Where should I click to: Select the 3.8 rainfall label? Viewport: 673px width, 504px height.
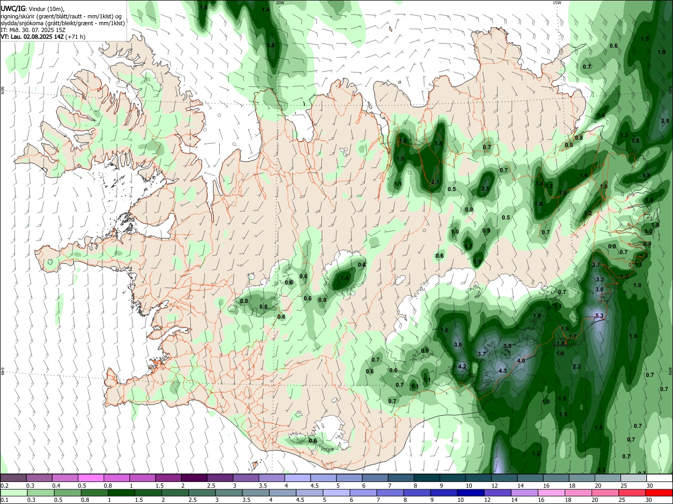(599, 290)
